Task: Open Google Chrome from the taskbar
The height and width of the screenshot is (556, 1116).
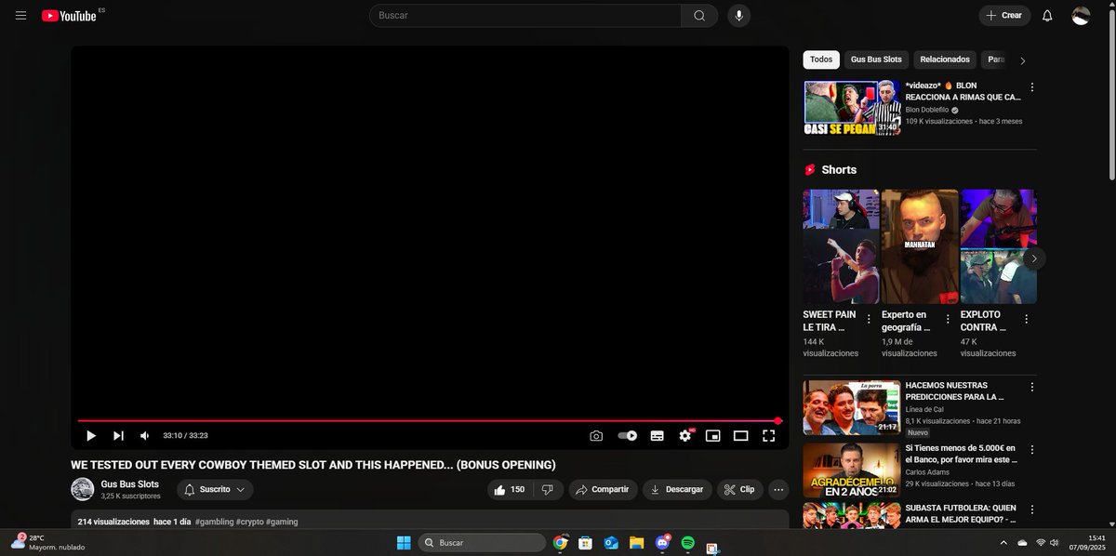Action: click(x=561, y=542)
